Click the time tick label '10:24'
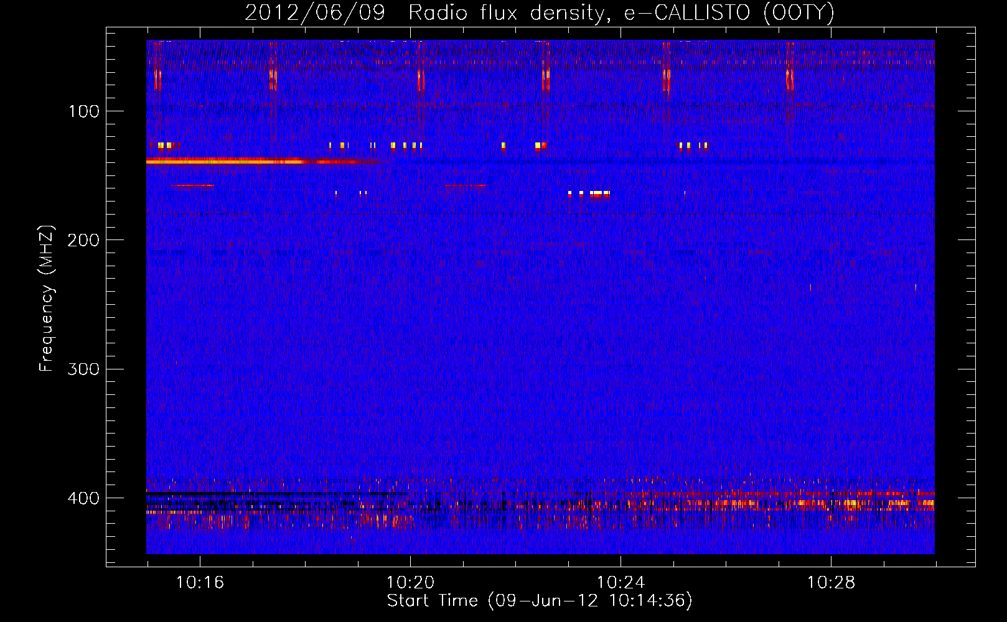This screenshot has height=622, width=1007. point(621,583)
